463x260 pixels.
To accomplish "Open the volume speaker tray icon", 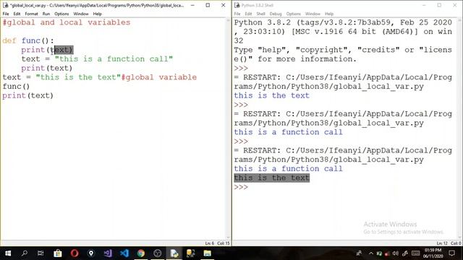I will point(396,253).
